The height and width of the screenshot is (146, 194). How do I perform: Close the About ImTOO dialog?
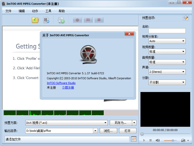click(129, 34)
